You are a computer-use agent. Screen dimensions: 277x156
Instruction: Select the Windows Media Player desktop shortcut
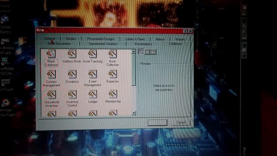click(x=7, y=108)
